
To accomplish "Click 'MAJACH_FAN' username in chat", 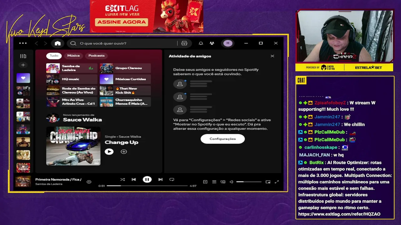I will point(314,155).
